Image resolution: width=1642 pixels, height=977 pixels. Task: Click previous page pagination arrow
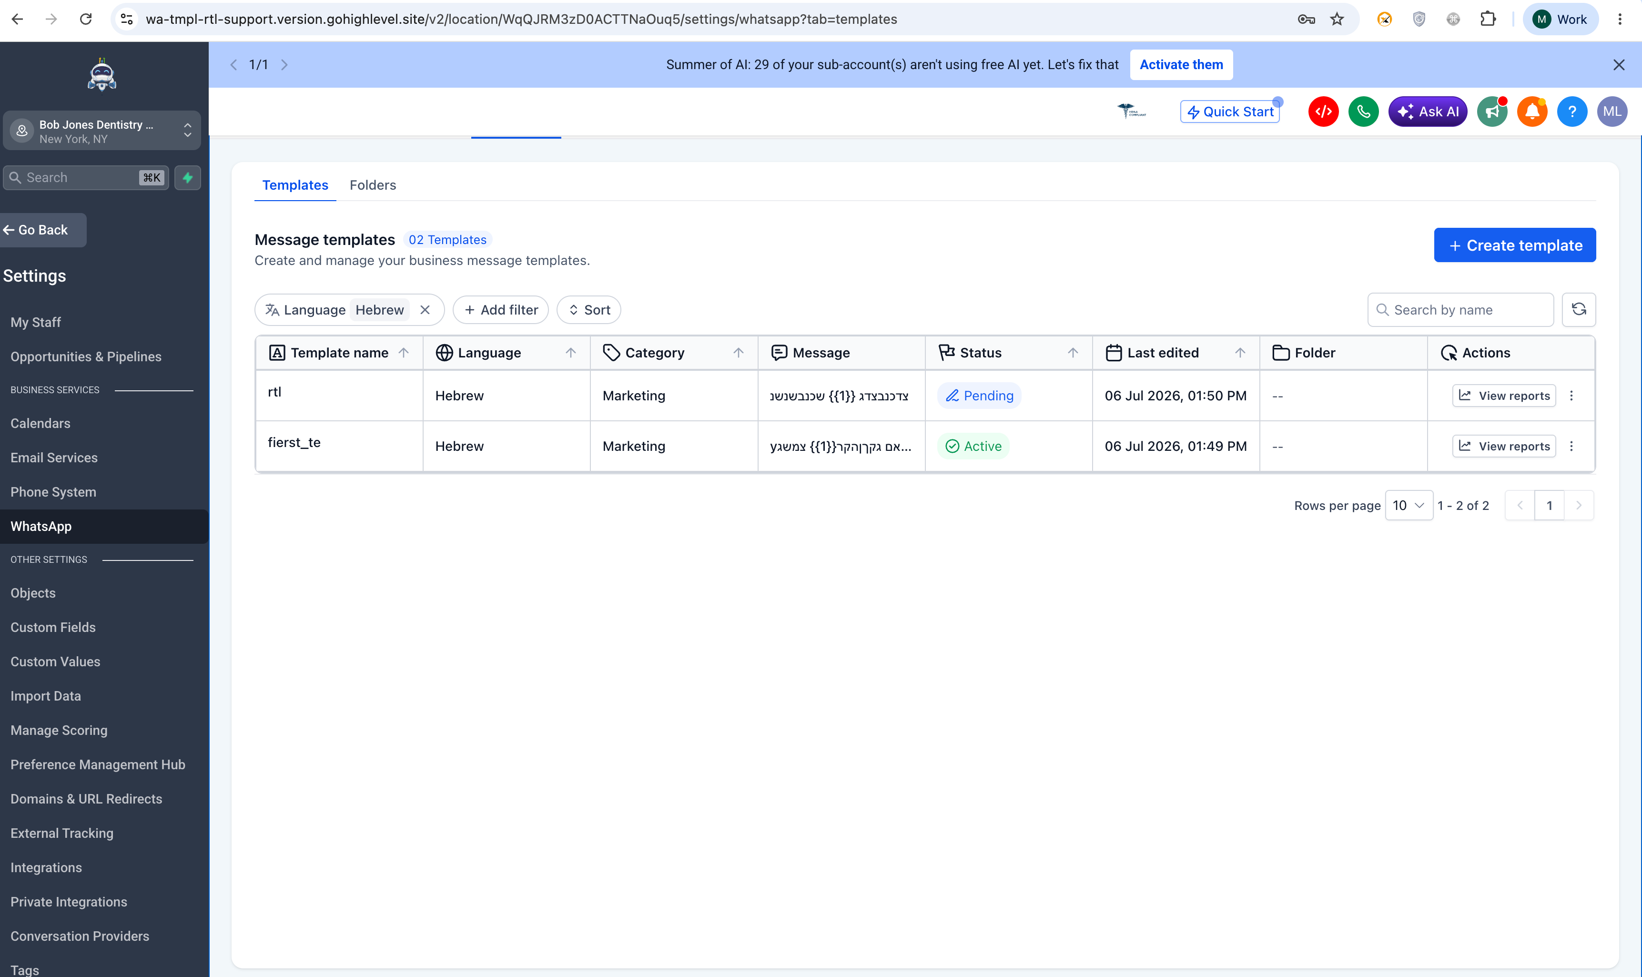tap(1520, 505)
